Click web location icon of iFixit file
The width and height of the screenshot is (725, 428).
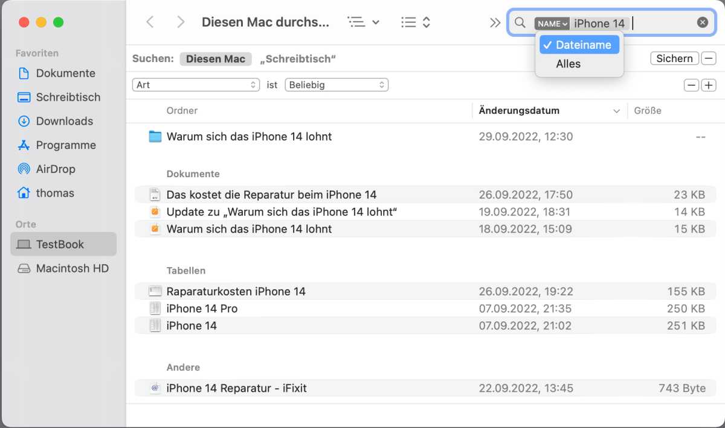[x=155, y=388]
